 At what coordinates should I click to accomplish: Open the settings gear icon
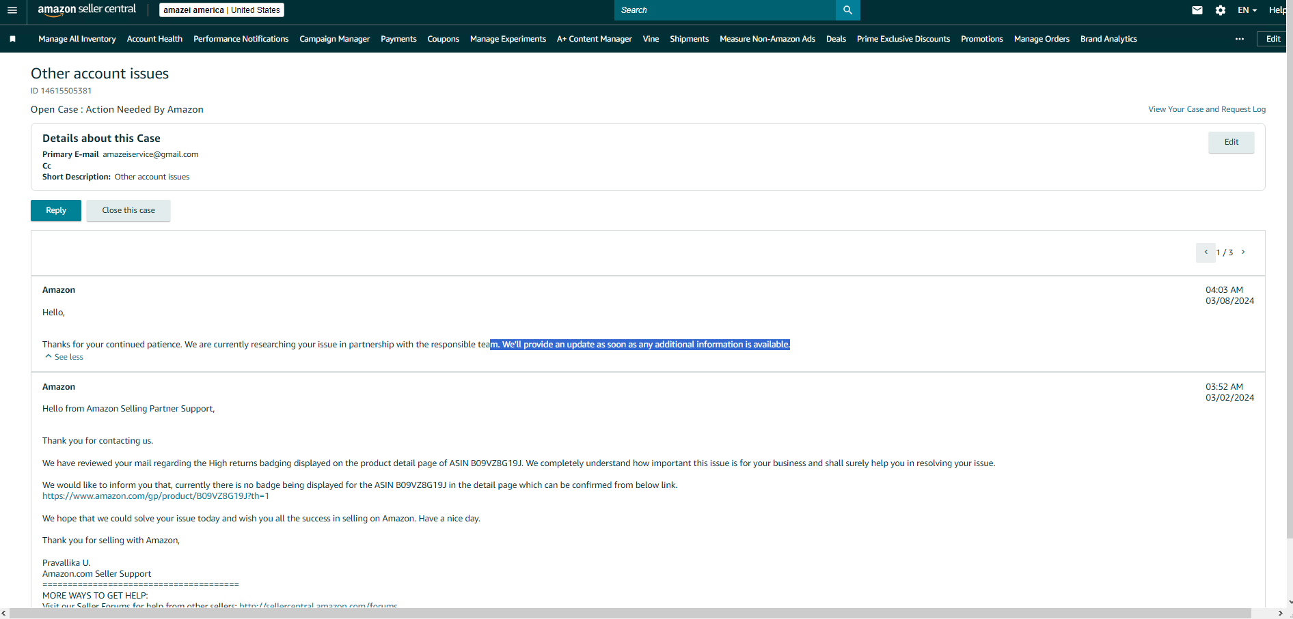1221,10
